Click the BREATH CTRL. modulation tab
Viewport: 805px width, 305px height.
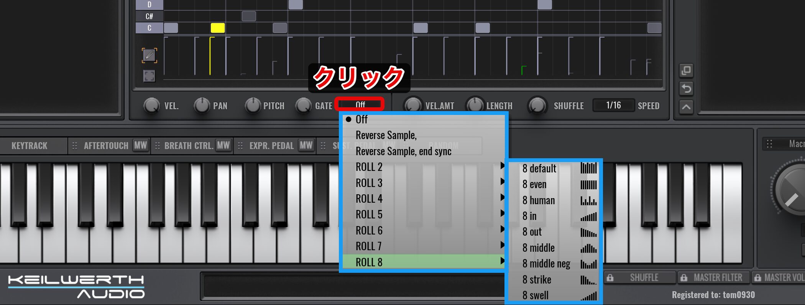(192, 146)
